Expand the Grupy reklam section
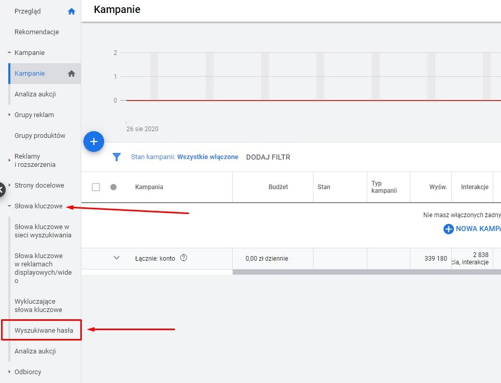 pos(9,115)
